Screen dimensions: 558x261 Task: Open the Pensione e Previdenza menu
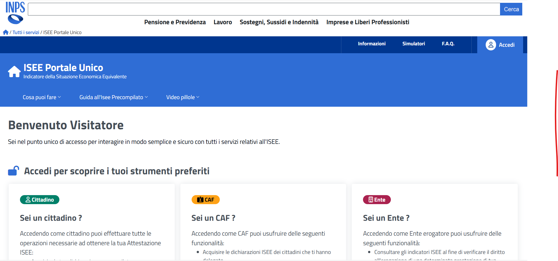(x=175, y=22)
